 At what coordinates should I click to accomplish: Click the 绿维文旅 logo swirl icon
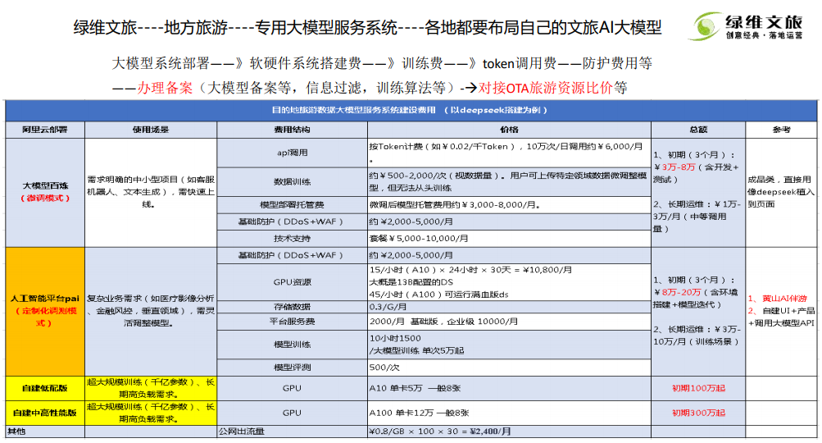pos(705,26)
